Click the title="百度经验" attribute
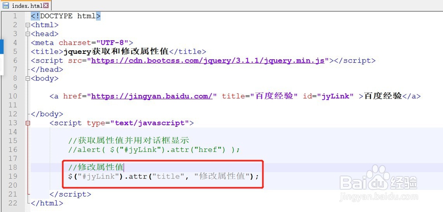443x212 pixels. pyautogui.click(x=260, y=96)
